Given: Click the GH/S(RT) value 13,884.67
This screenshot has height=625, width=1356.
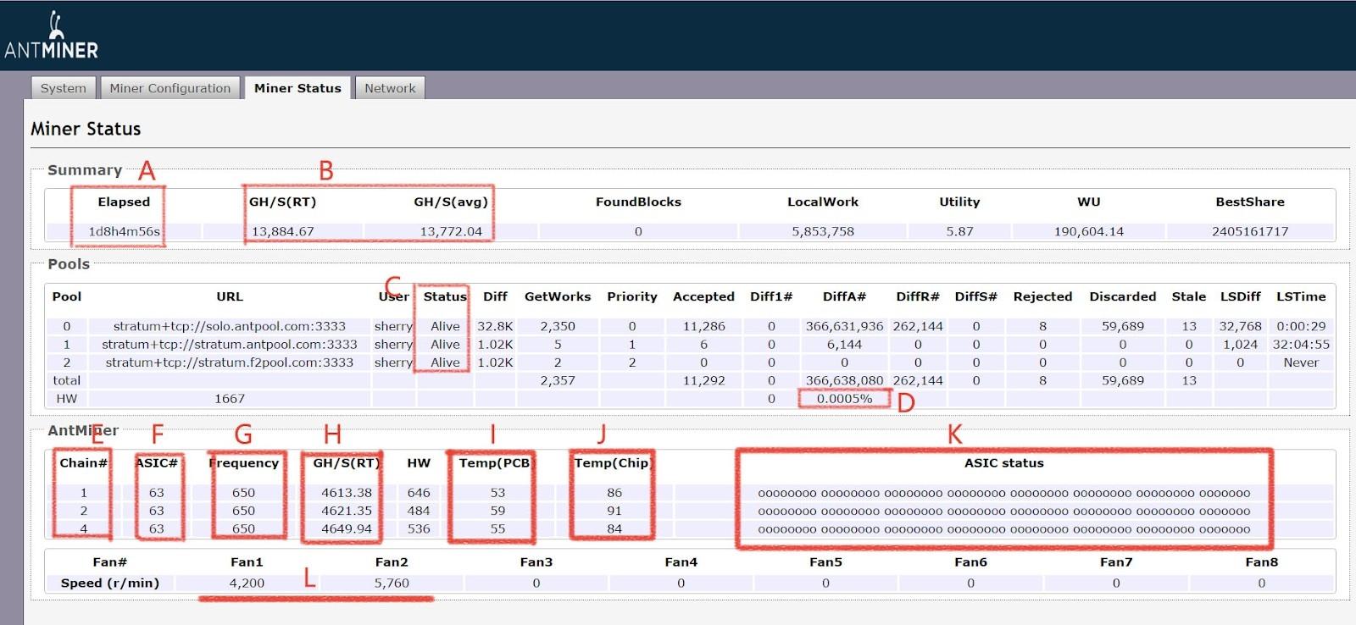Looking at the screenshot, I should [x=283, y=231].
